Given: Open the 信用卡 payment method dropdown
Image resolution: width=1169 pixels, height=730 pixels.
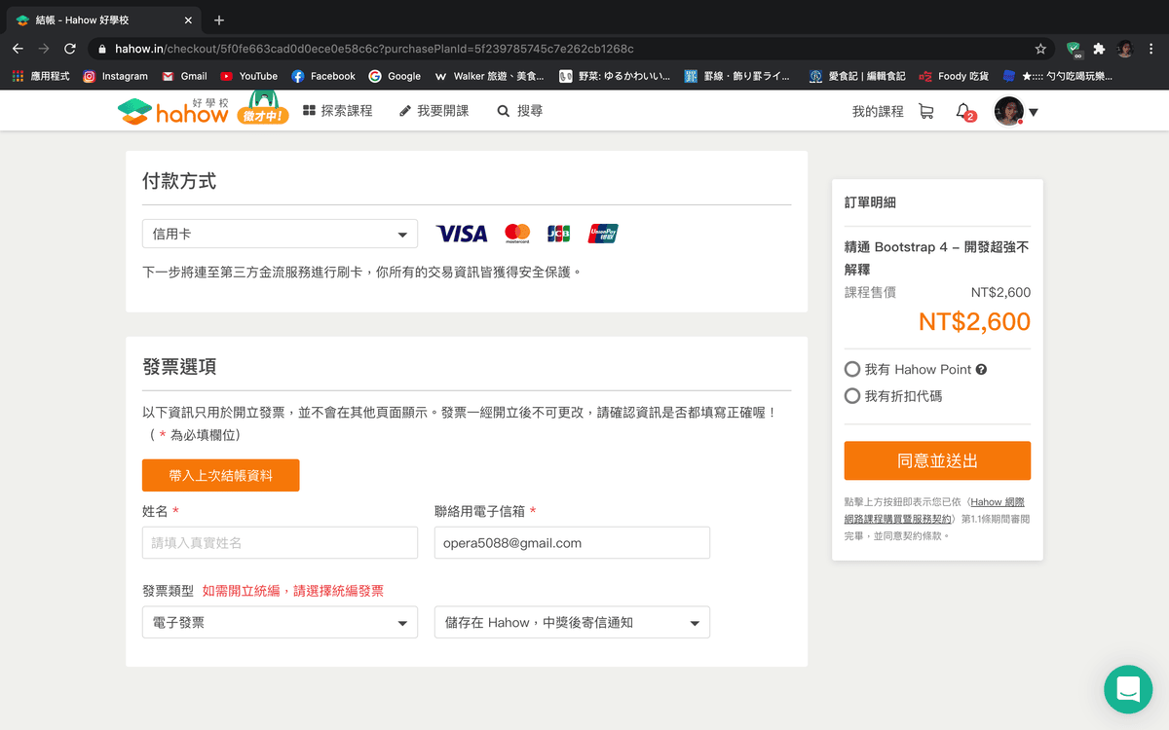Looking at the screenshot, I should [x=280, y=234].
